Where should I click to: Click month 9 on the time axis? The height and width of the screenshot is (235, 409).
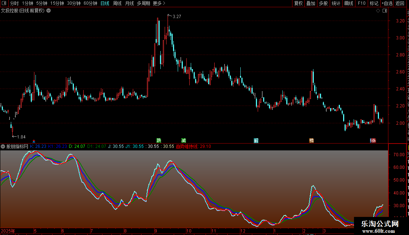pos(156,231)
